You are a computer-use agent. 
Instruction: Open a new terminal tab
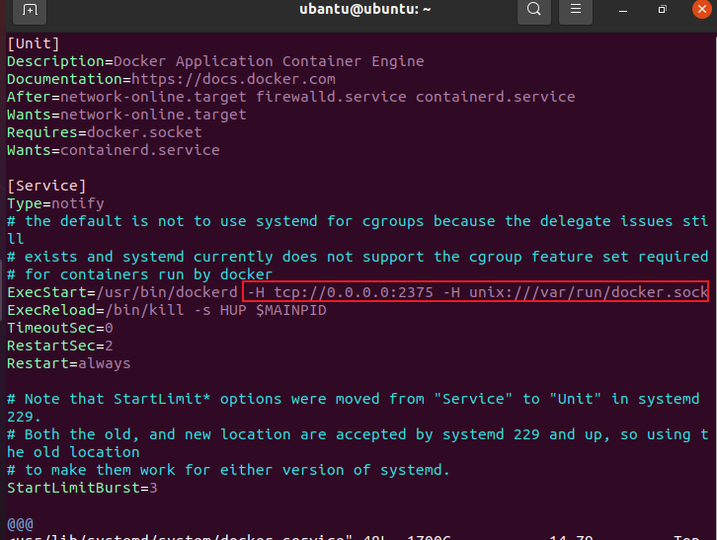pyautogui.click(x=30, y=11)
